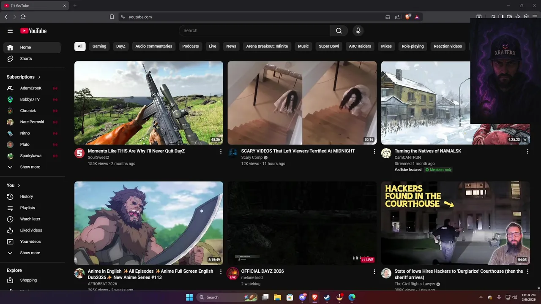Open Scary Comp channel link
This screenshot has height=304, width=541.
(252, 157)
